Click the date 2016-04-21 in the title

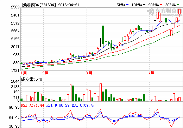[x=69, y=5]
